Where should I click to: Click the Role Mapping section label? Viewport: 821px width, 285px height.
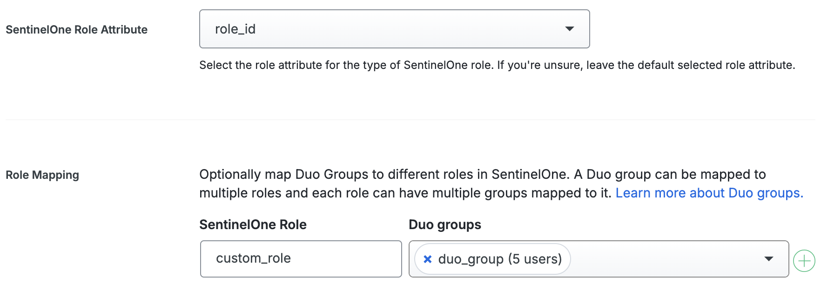42,175
